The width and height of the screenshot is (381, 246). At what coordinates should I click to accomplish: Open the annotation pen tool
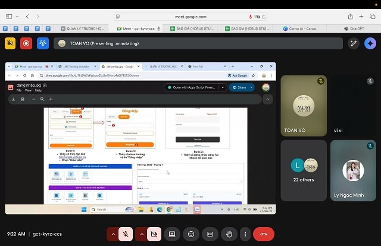(353, 43)
